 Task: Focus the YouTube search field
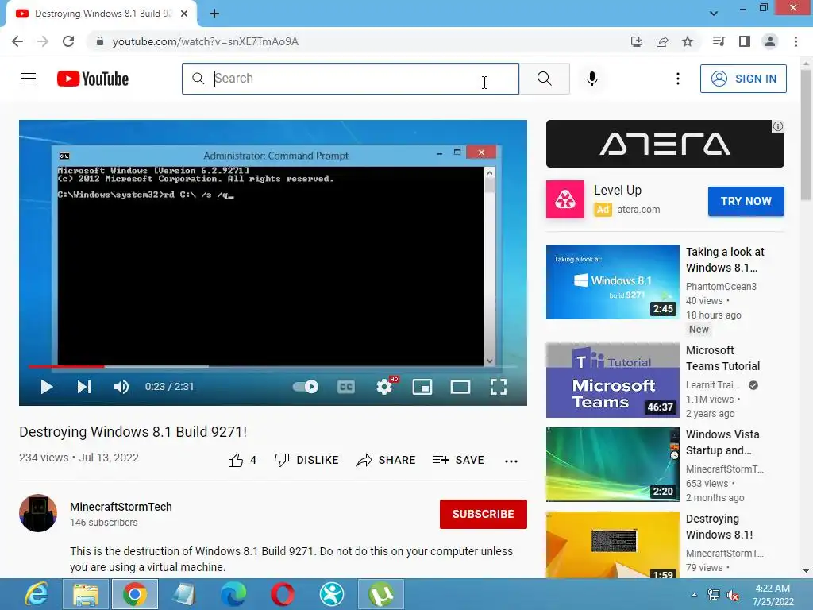(x=350, y=79)
